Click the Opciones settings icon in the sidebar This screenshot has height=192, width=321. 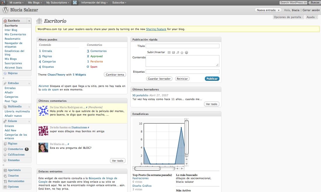tap(5, 187)
